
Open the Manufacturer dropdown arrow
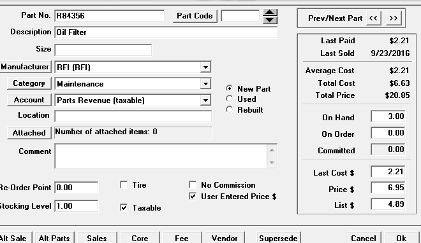205,67
